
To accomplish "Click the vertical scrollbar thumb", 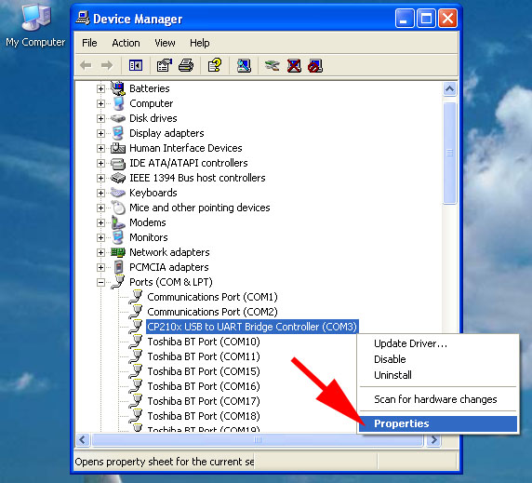I will click(449, 153).
